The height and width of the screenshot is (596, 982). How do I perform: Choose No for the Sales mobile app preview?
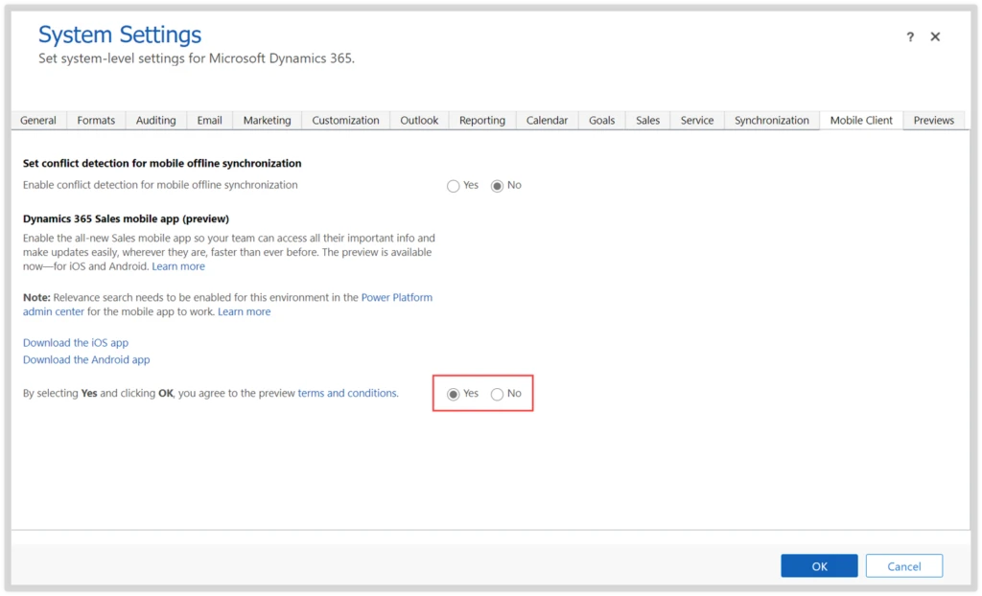point(497,393)
